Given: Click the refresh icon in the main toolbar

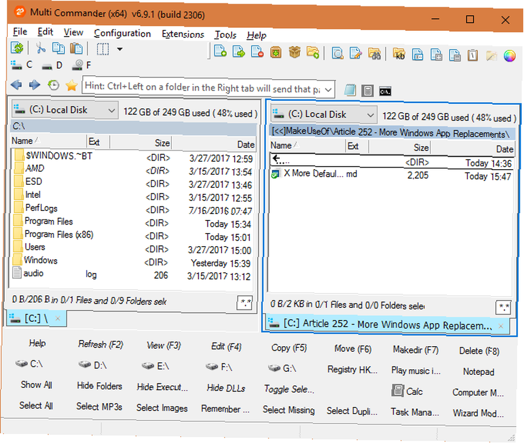Looking at the screenshot, I should [17, 48].
